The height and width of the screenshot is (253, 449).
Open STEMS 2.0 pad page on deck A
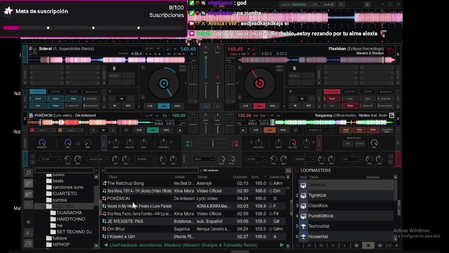click(x=38, y=92)
